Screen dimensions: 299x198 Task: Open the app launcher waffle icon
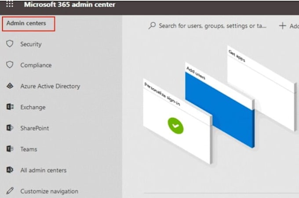10,4
